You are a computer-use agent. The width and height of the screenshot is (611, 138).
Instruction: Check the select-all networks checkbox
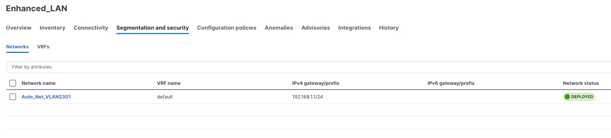[x=13, y=83]
